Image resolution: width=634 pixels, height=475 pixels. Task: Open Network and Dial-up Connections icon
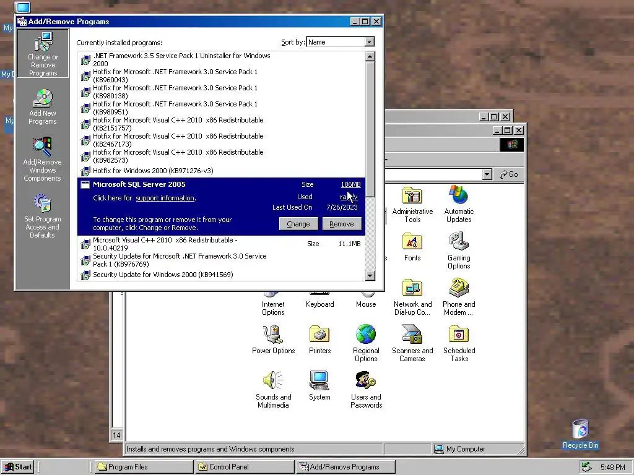tap(412, 297)
